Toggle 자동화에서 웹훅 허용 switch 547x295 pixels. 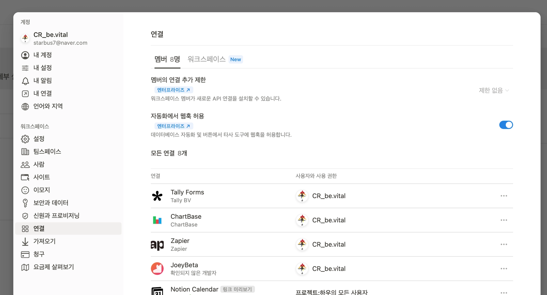click(x=506, y=125)
